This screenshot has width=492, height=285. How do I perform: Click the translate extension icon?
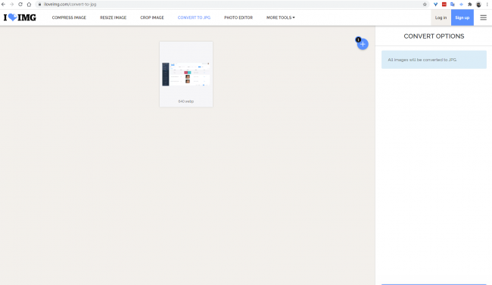point(453,5)
